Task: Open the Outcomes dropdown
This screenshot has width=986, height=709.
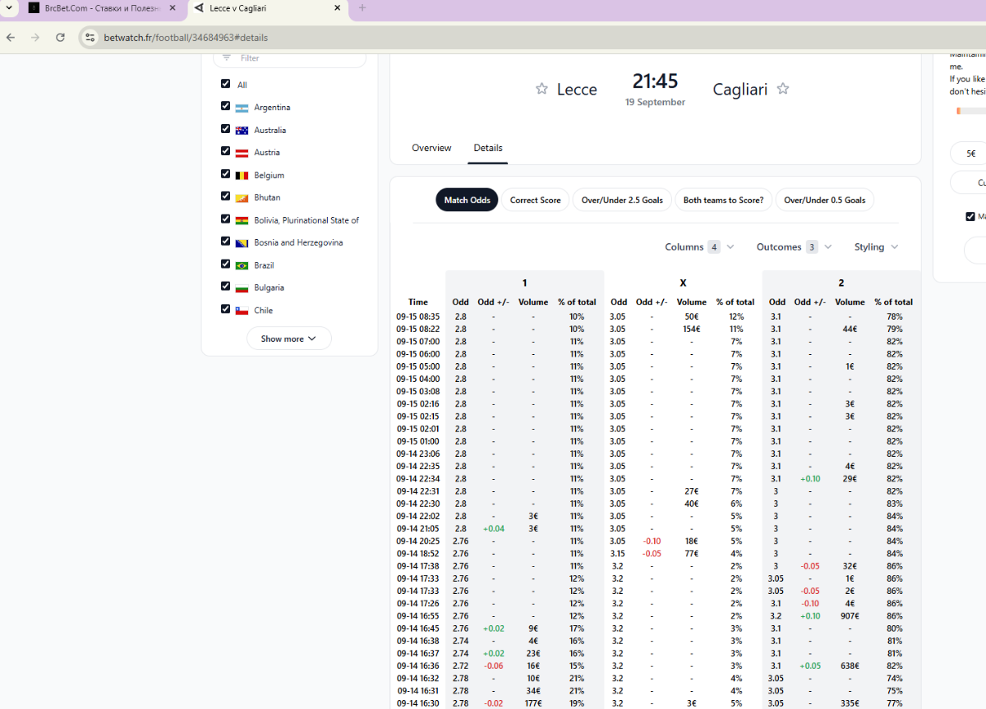Action: 794,247
